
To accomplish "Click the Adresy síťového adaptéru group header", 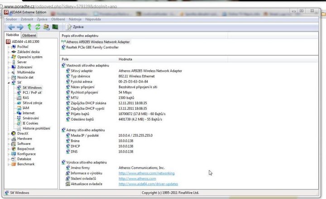I will 83,130.
